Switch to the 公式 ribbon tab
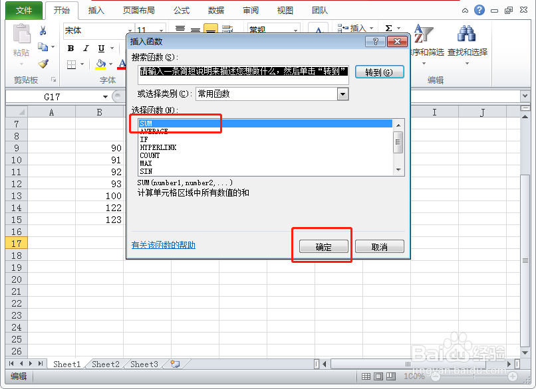The width and height of the screenshot is (536, 389). click(181, 10)
